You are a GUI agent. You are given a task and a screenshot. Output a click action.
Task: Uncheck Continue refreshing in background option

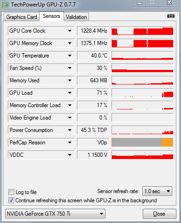(x=11, y=200)
